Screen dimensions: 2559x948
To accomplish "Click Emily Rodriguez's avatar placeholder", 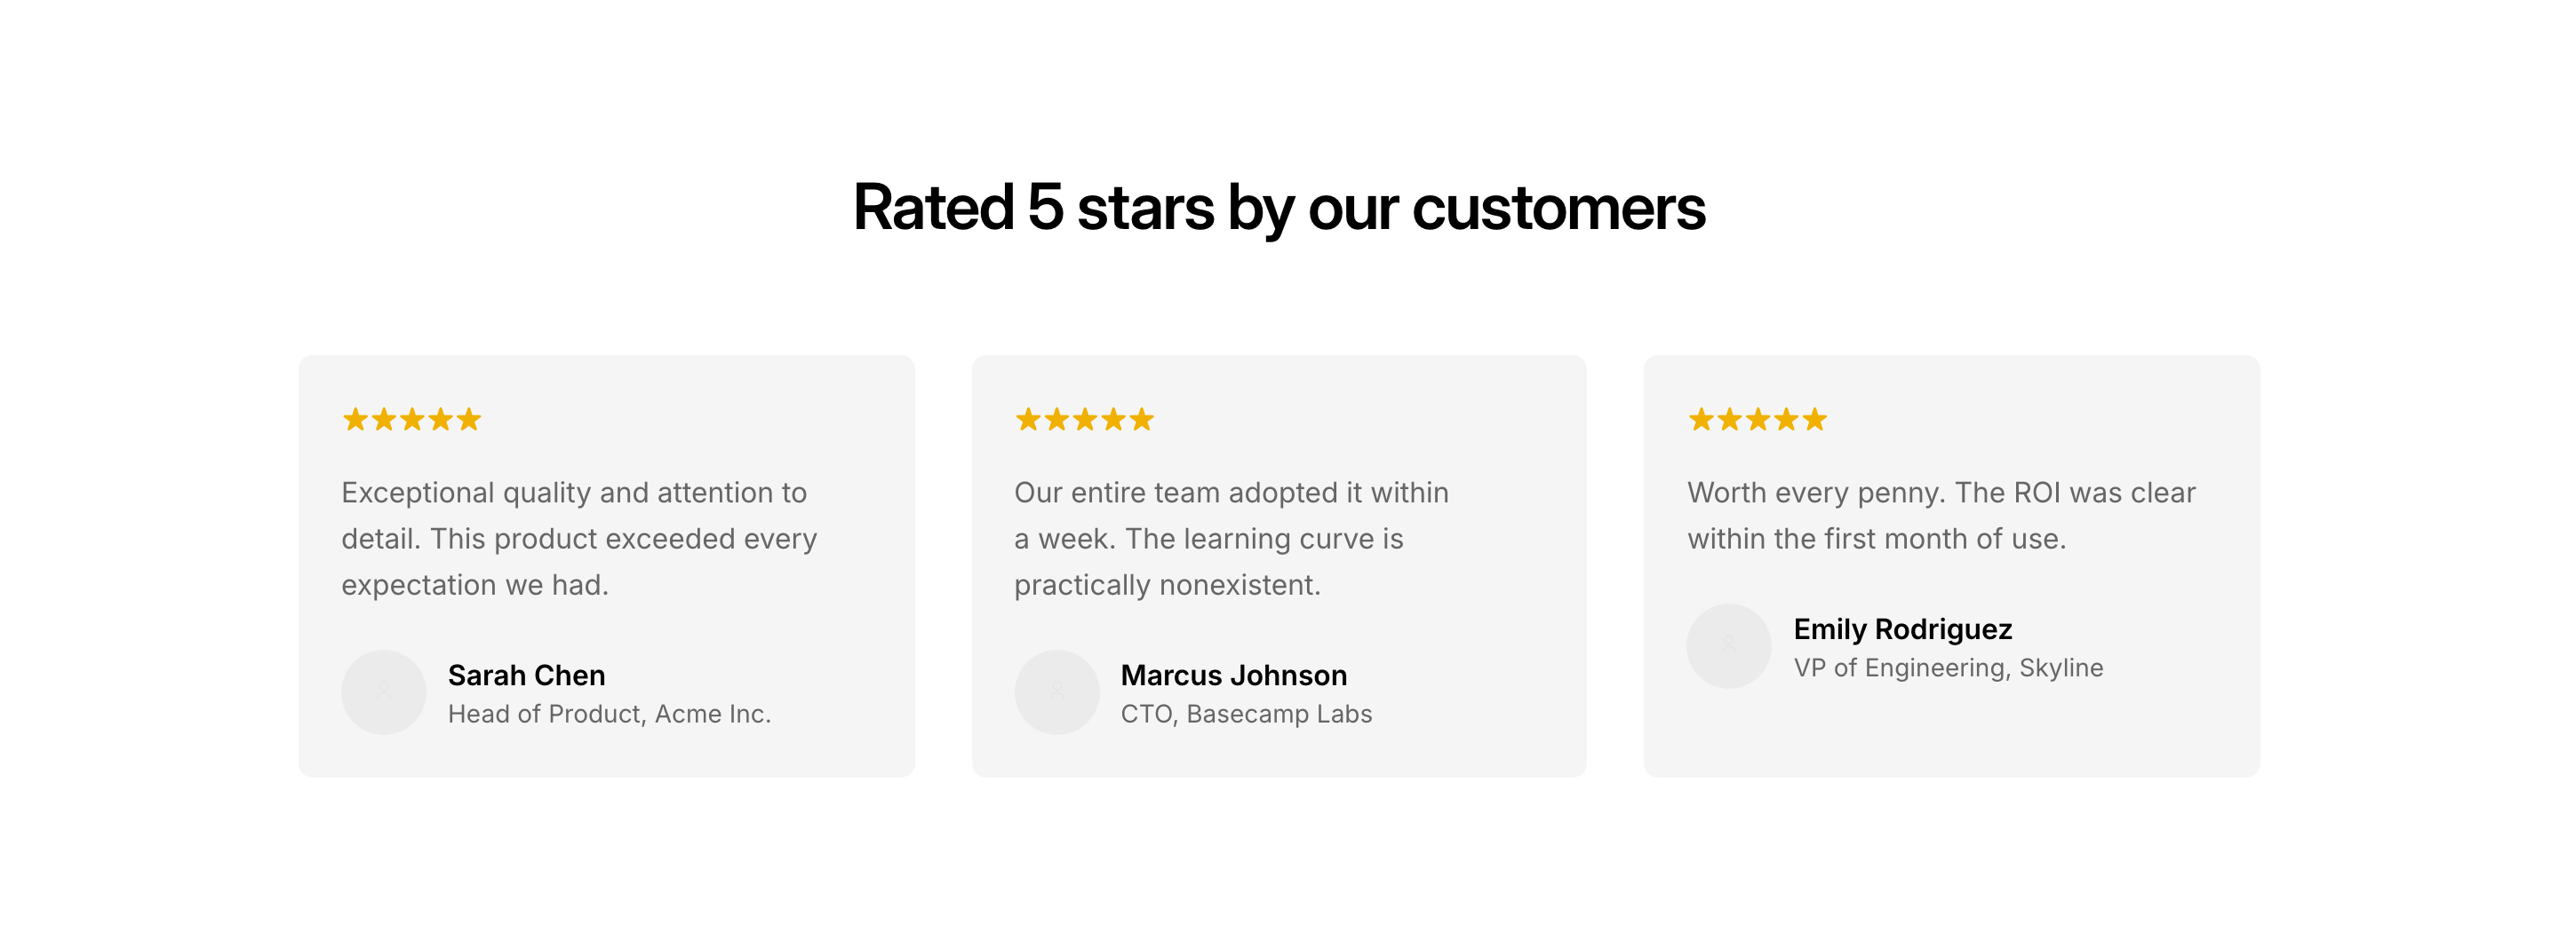I will coord(1728,646).
